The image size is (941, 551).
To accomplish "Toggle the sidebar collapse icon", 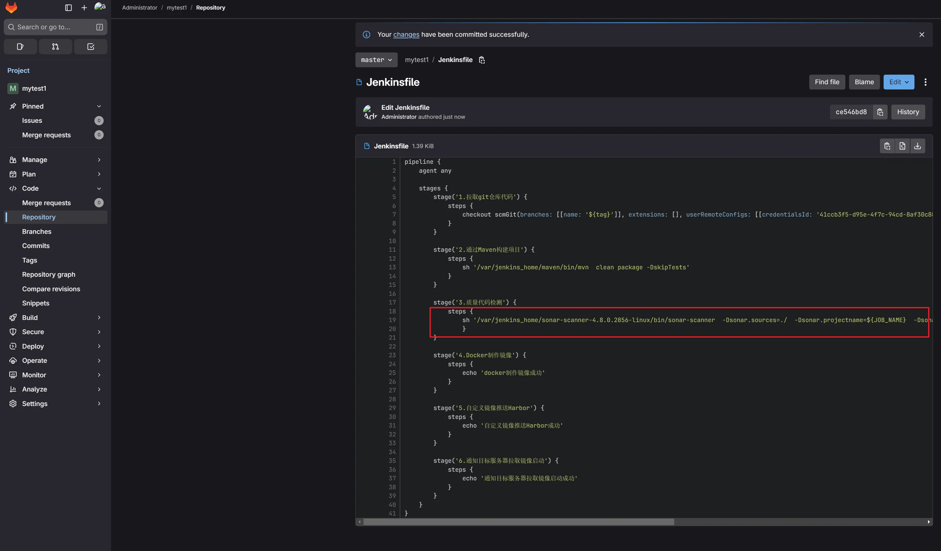I will click(x=68, y=7).
